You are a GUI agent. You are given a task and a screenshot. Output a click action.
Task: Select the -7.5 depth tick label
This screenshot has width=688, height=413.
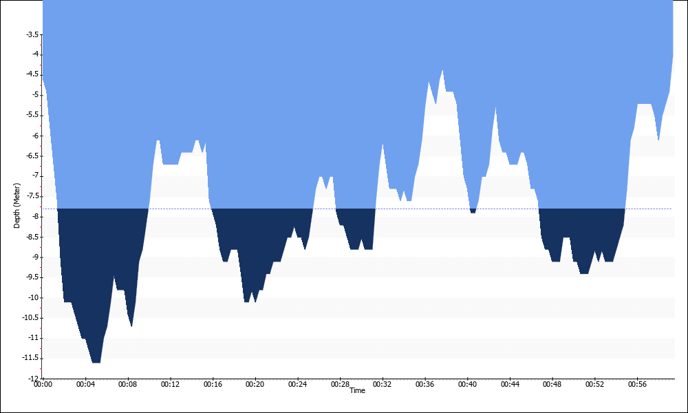click(x=32, y=196)
